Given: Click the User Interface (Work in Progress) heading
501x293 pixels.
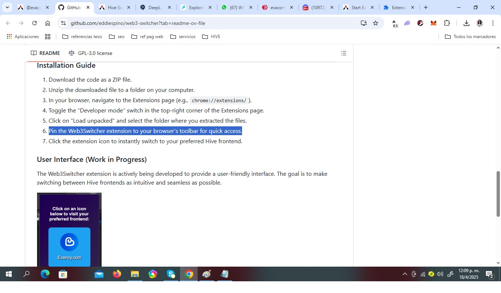Looking at the screenshot, I should [x=92, y=159].
